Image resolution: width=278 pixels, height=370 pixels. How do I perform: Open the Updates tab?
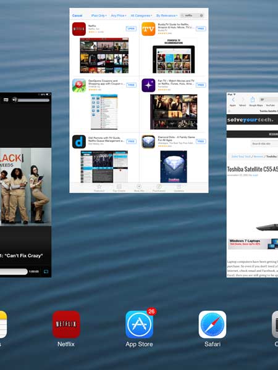(x=179, y=188)
